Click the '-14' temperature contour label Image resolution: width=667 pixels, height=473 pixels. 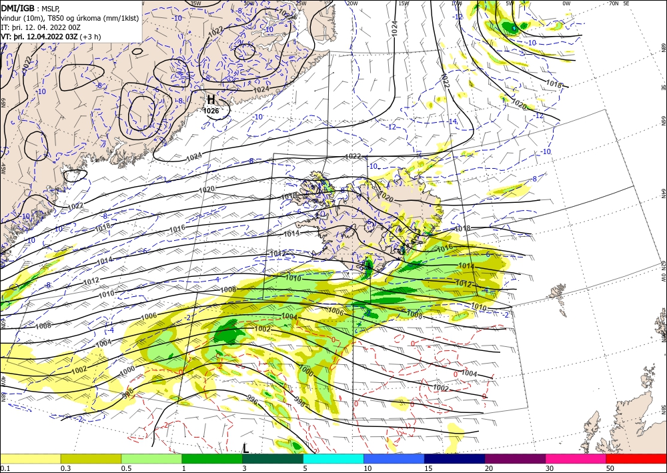[452, 121]
